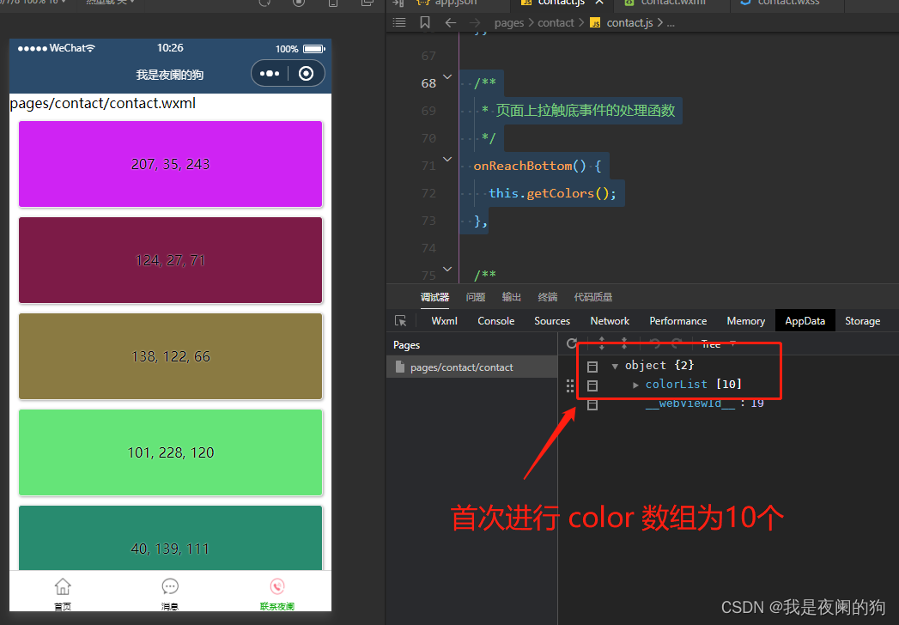Tap the light green 101, 228, 120 card
This screenshot has width=899, height=625.
pos(170,453)
